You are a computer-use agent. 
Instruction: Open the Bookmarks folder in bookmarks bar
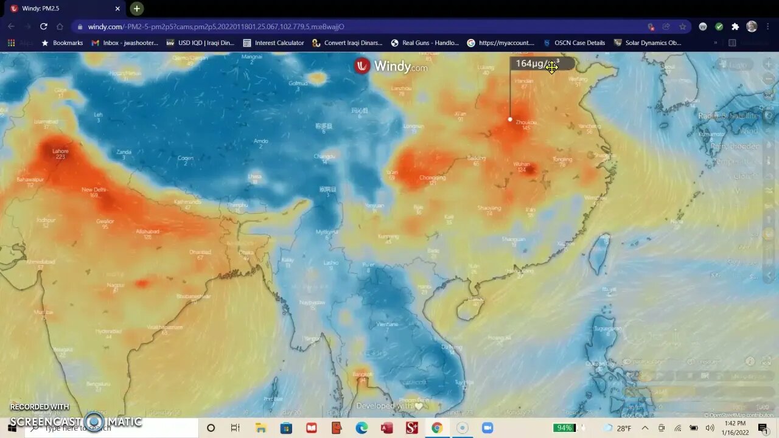(62, 43)
